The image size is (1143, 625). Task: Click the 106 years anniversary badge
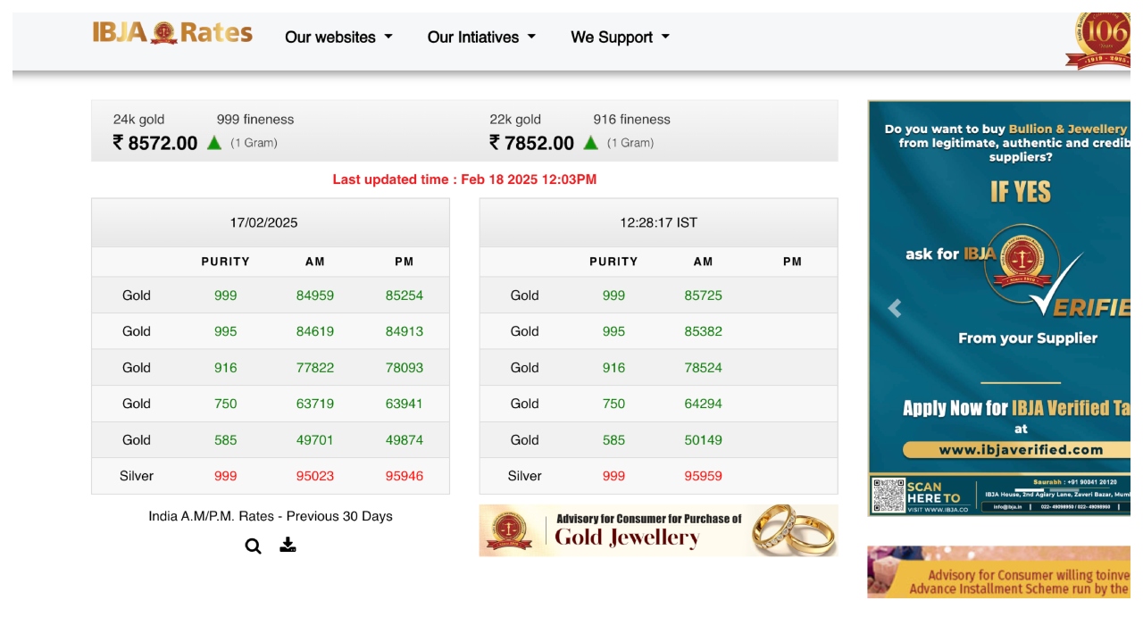coord(1100,41)
